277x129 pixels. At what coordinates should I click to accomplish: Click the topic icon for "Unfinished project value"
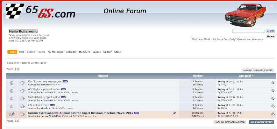click(12, 99)
